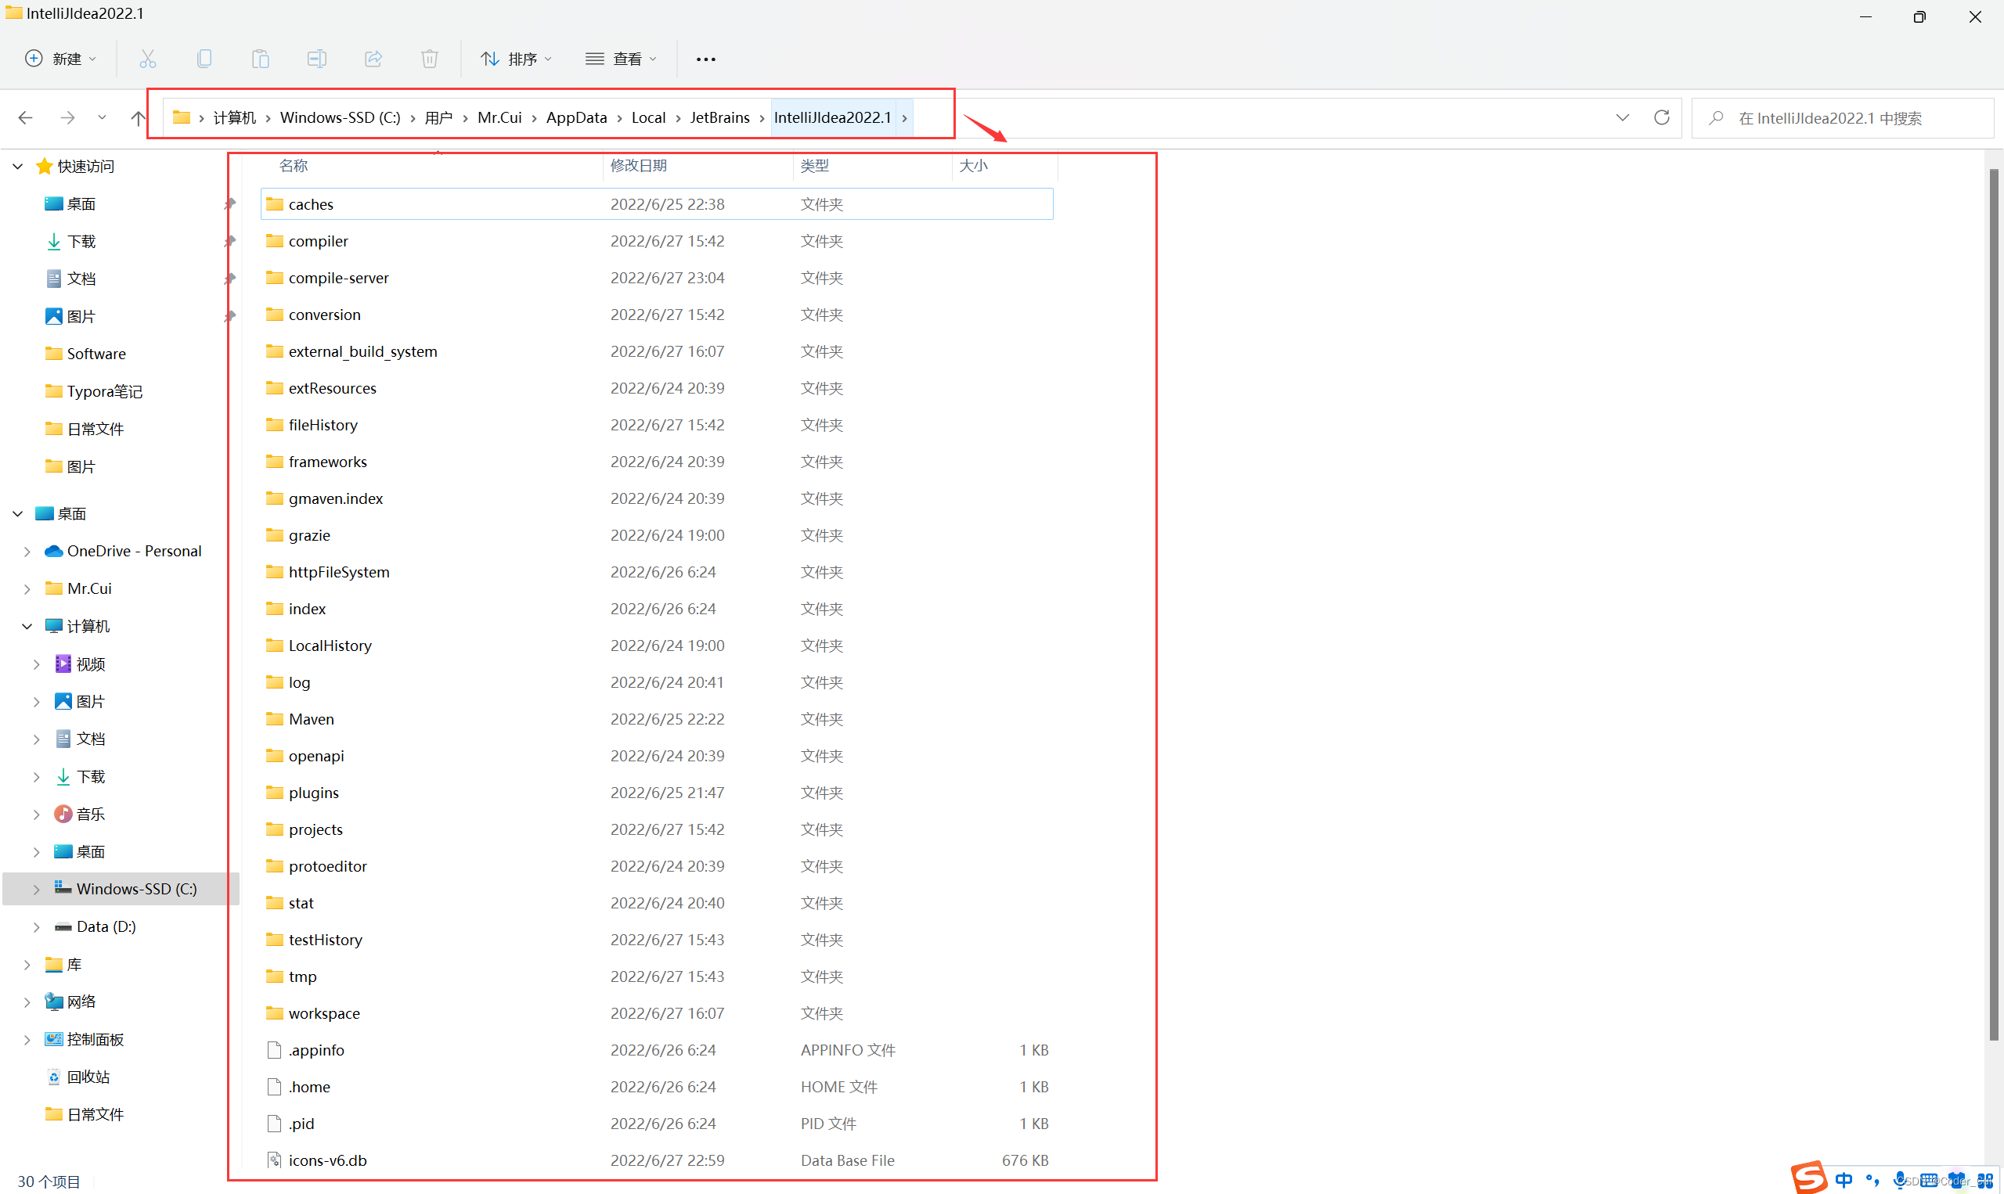This screenshot has width=2004, height=1194.
Task: Open the 查看 (View) dropdown
Action: 622,59
